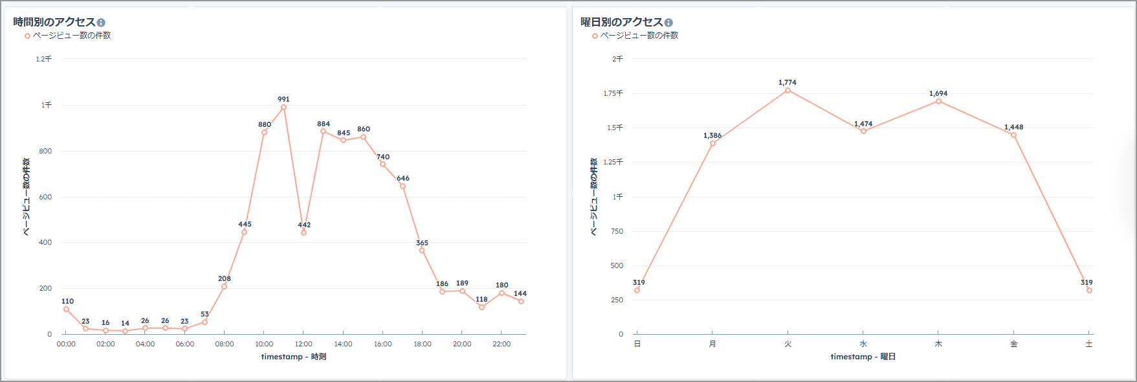Click the 18:00 x-axis label
This screenshot has height=382, width=1137.
coord(423,344)
